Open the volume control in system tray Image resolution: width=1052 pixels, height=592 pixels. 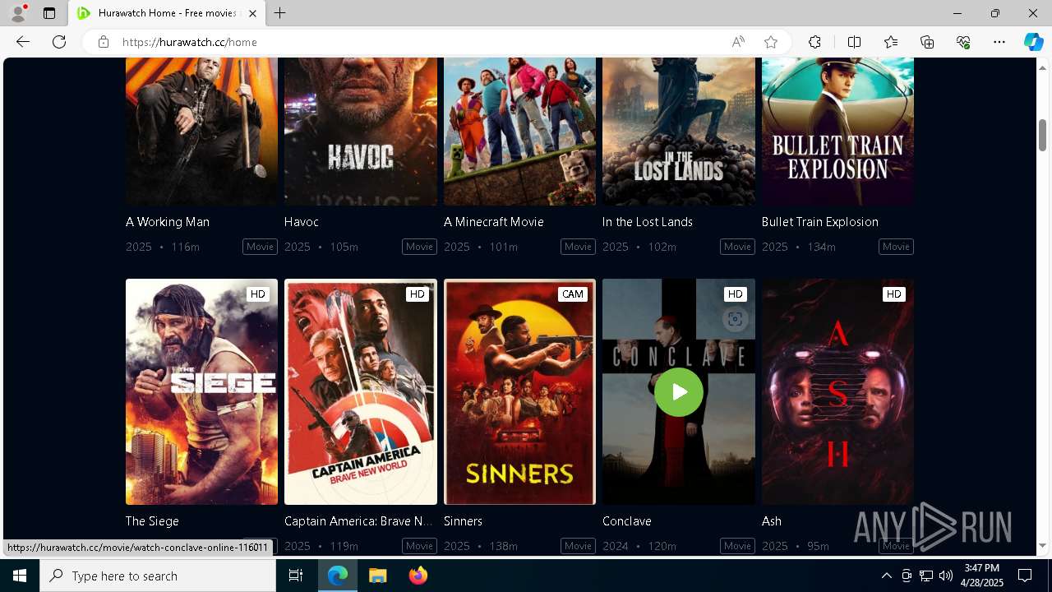pyautogui.click(x=946, y=576)
